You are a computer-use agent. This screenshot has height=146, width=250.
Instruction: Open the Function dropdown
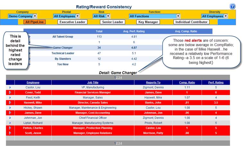click(154, 16)
